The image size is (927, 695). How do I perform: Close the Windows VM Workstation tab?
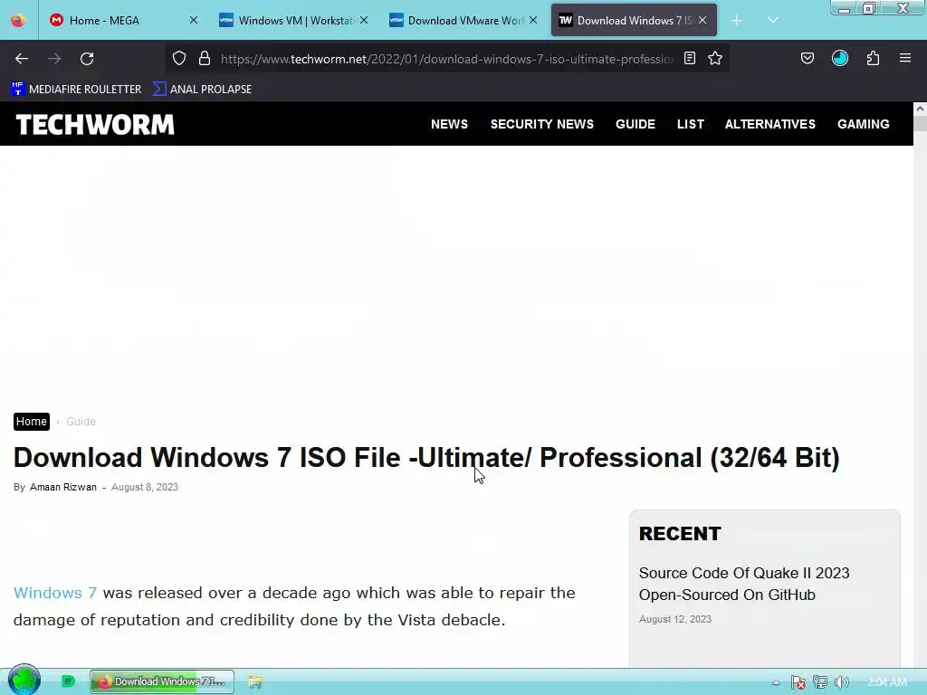pyautogui.click(x=364, y=20)
